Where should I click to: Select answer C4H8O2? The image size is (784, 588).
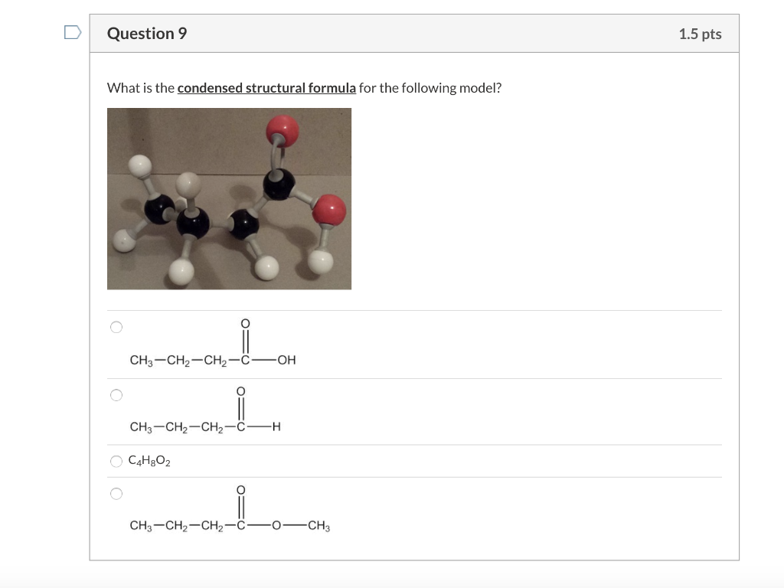[x=116, y=460]
